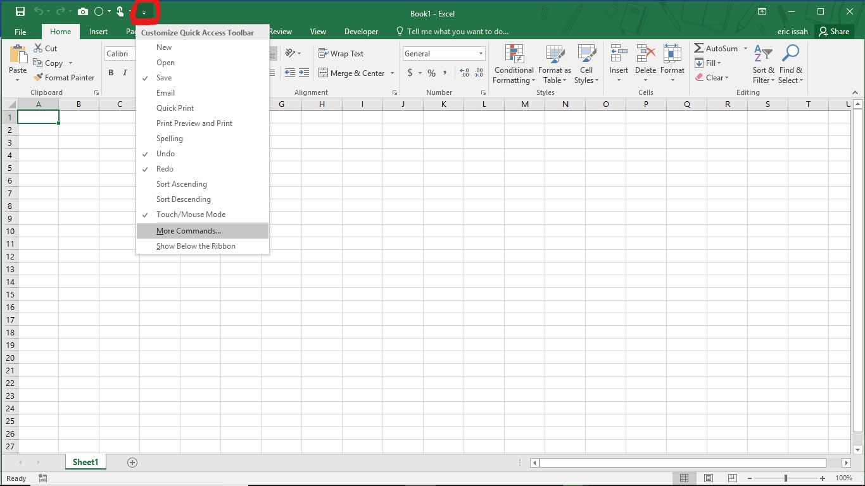The image size is (865, 486).
Task: Choose New in the customize menu
Action: [203, 47]
